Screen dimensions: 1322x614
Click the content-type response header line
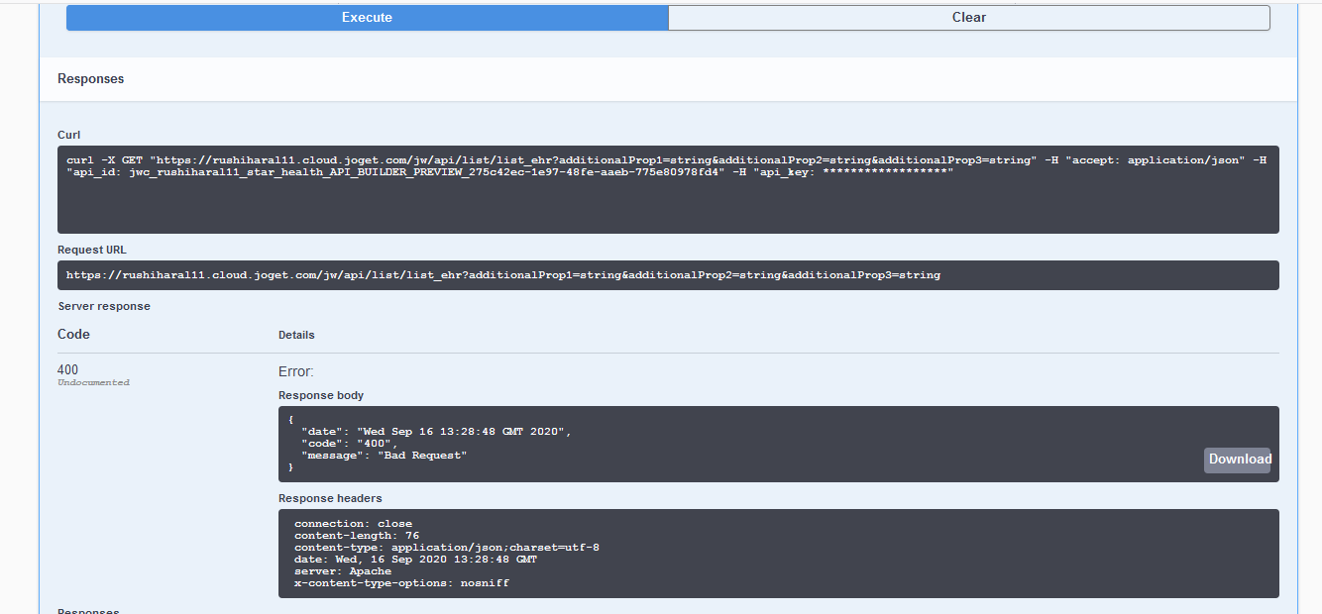(446, 548)
